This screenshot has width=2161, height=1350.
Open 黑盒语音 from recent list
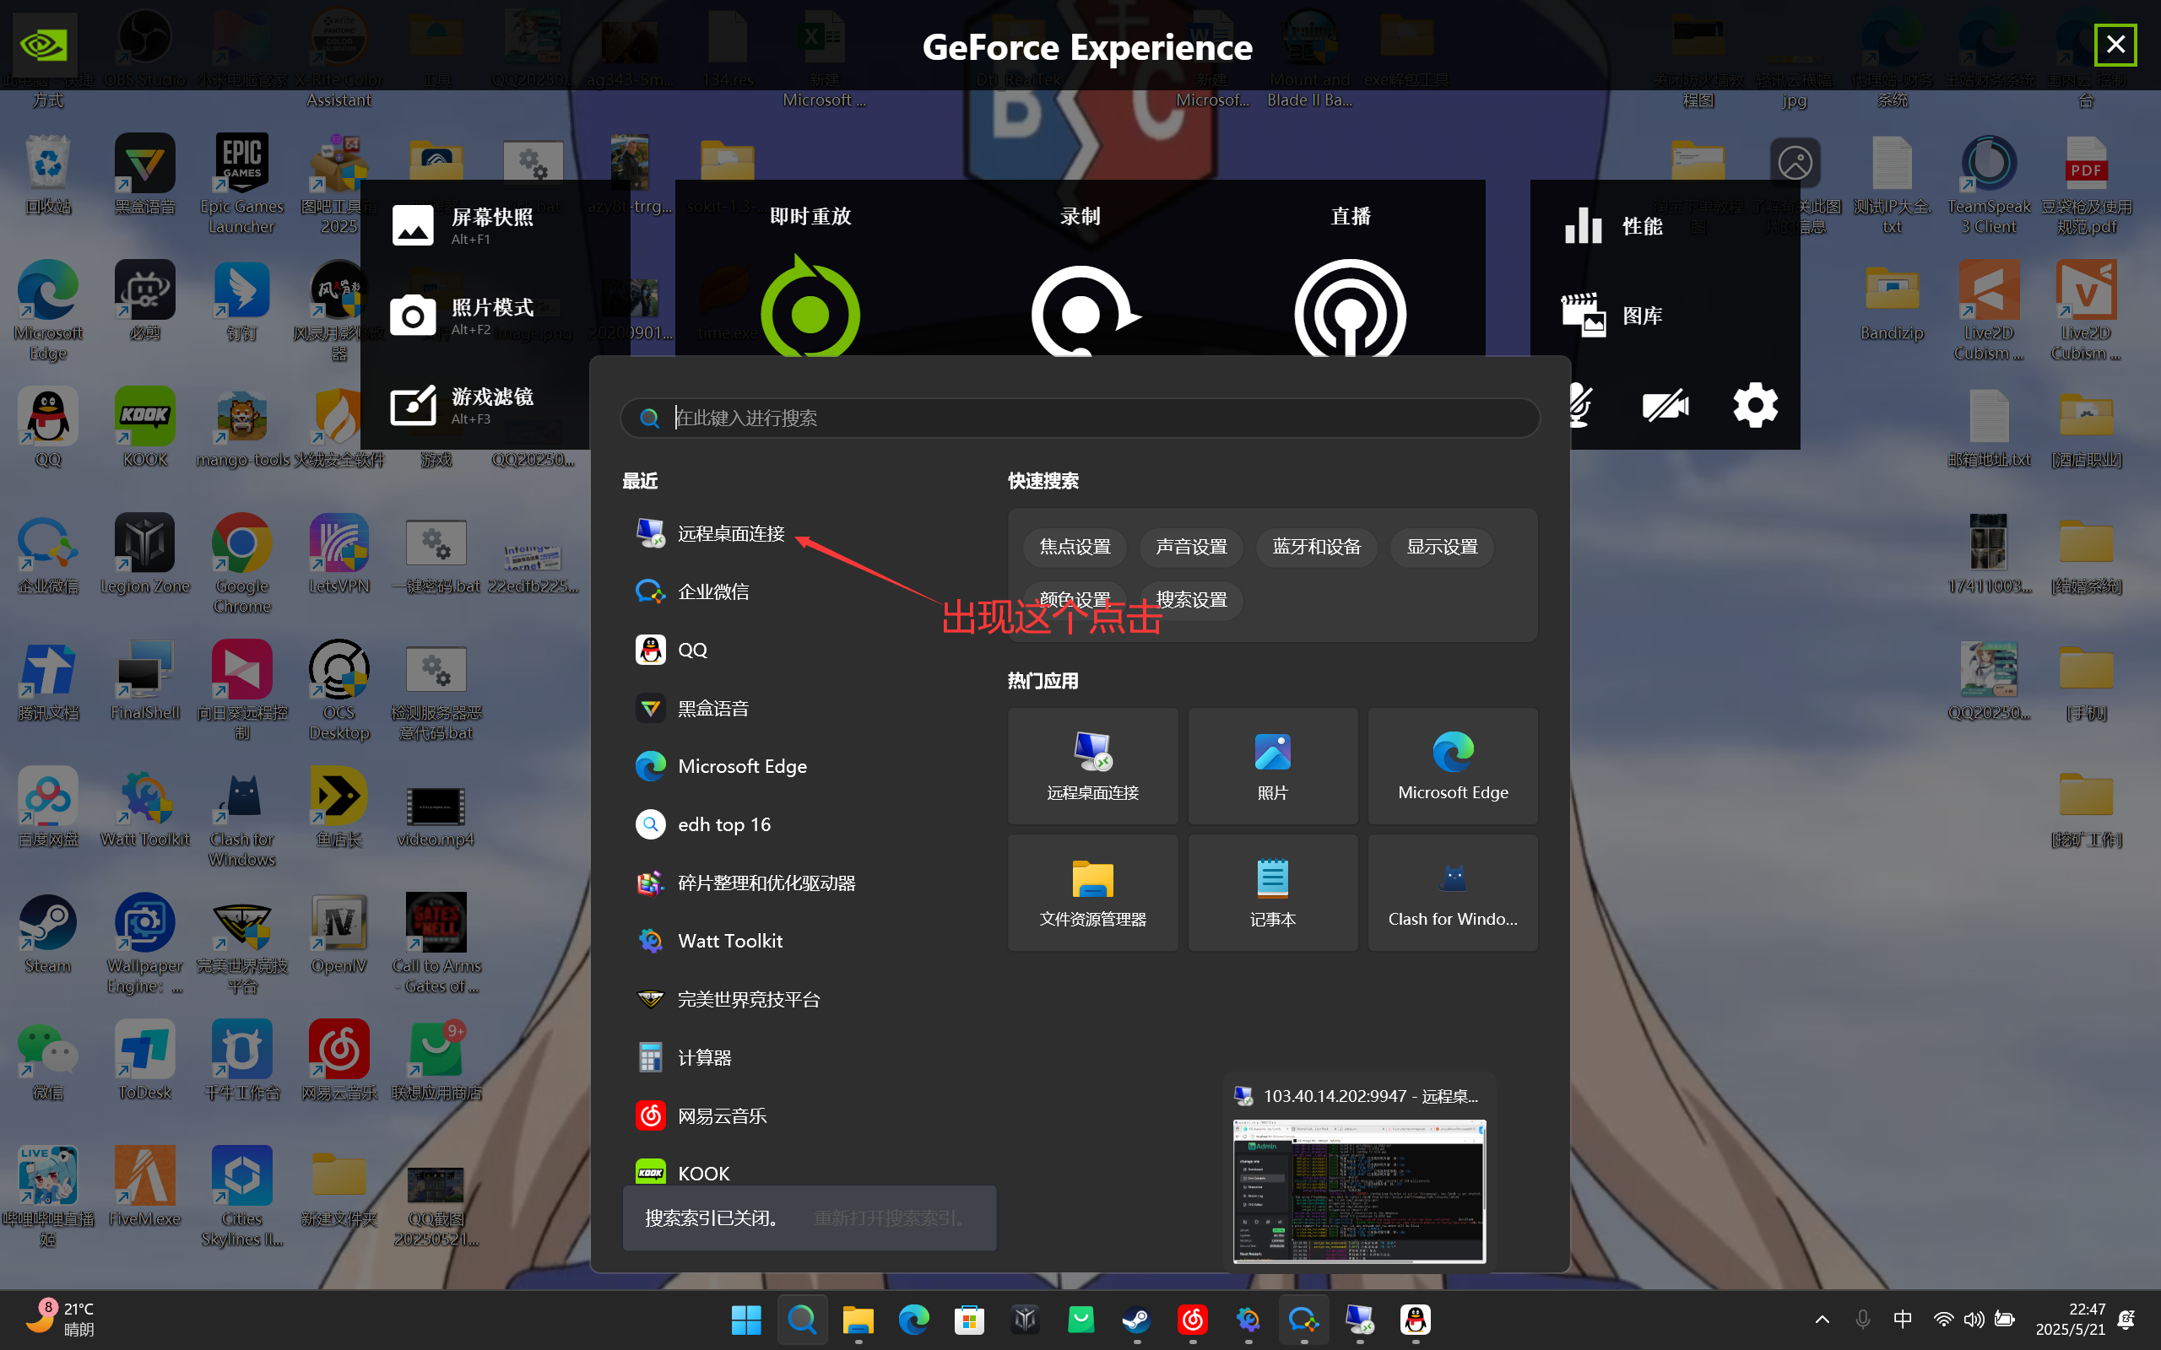point(692,708)
